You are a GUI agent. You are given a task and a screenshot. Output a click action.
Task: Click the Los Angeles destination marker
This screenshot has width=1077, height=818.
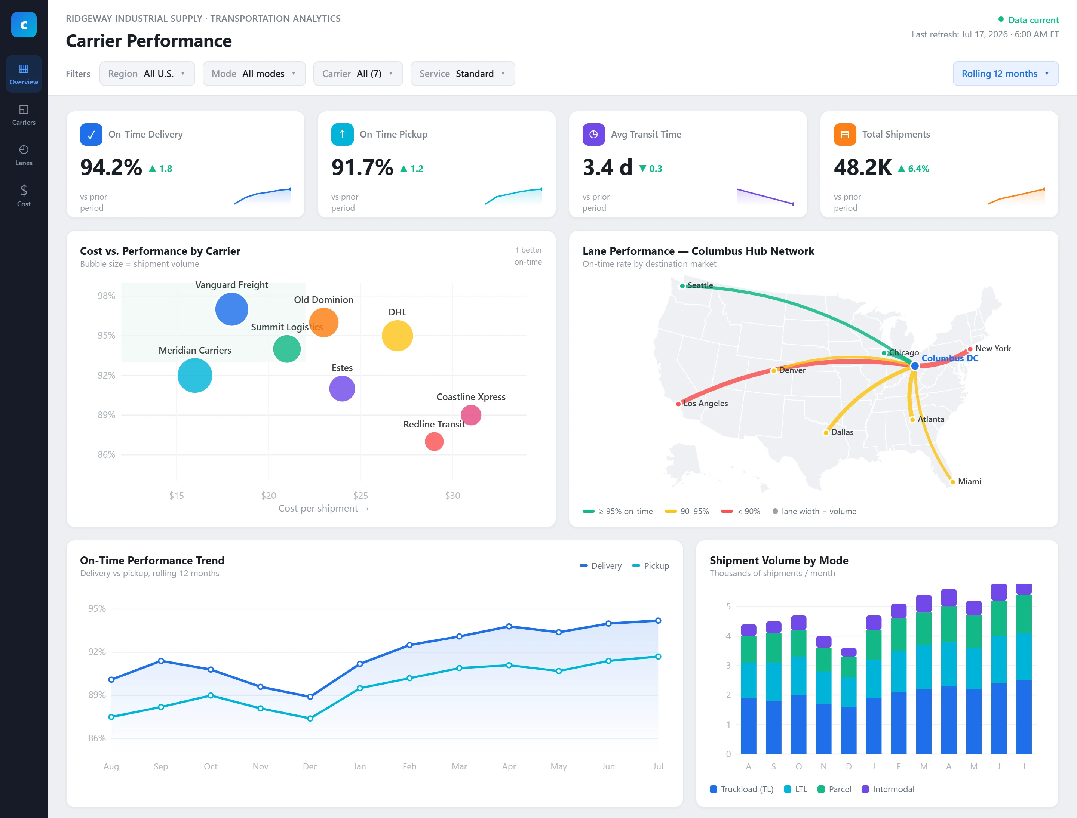pyautogui.click(x=678, y=404)
